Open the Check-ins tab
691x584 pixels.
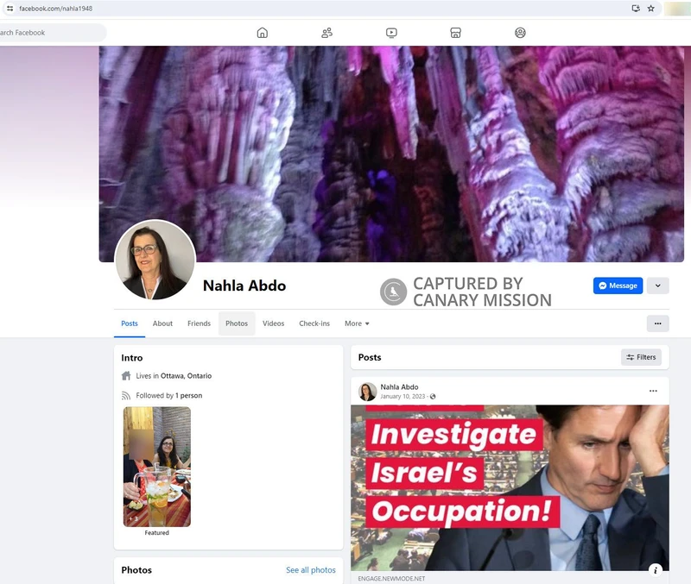pos(314,323)
